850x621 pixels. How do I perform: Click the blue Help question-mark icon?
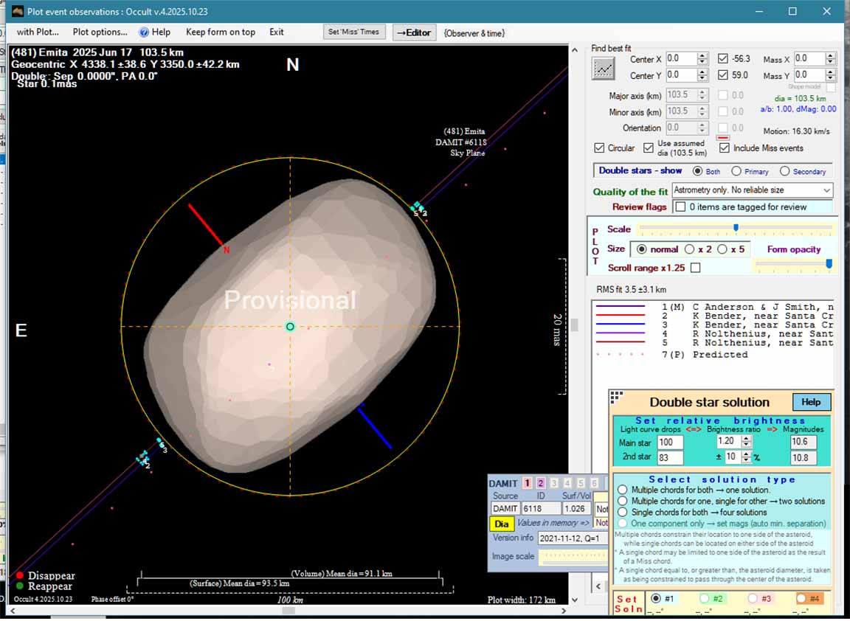point(144,32)
